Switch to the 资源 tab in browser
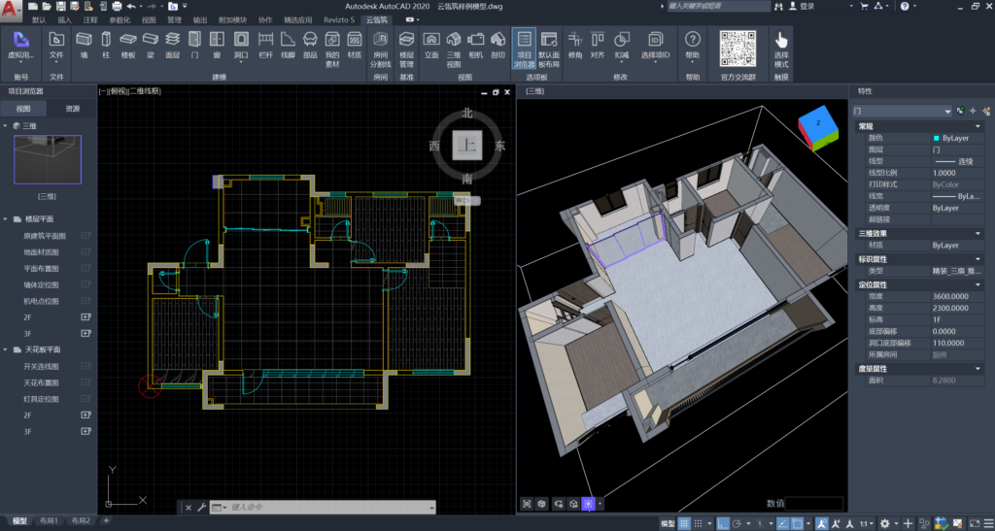 coord(73,109)
